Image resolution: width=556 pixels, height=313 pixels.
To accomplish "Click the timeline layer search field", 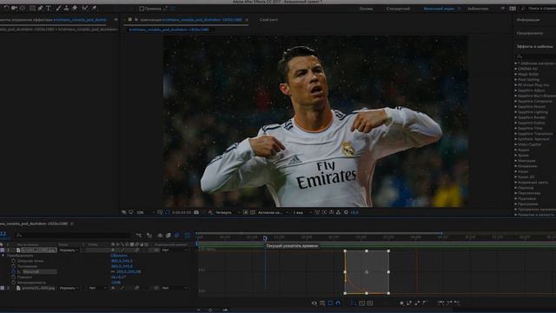I will [73, 235].
